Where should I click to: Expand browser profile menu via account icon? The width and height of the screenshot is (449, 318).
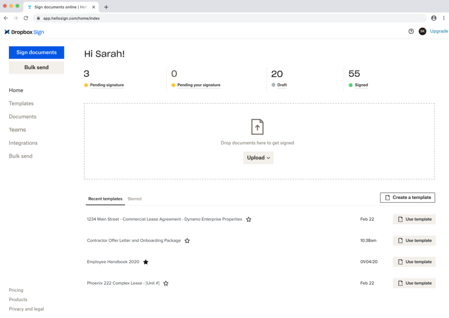(x=433, y=18)
